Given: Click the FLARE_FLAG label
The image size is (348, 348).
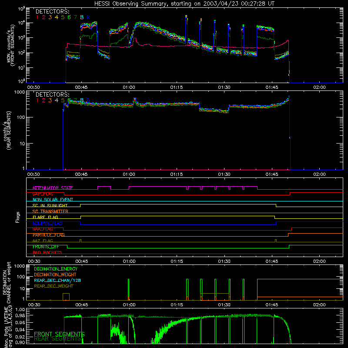Looking at the screenshot, I should point(45,217).
